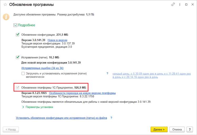The height and width of the screenshot is (135, 197).
Task: Toggle the Обновление платформы 1С:Предприятие checkbox
Action: coord(17,88)
